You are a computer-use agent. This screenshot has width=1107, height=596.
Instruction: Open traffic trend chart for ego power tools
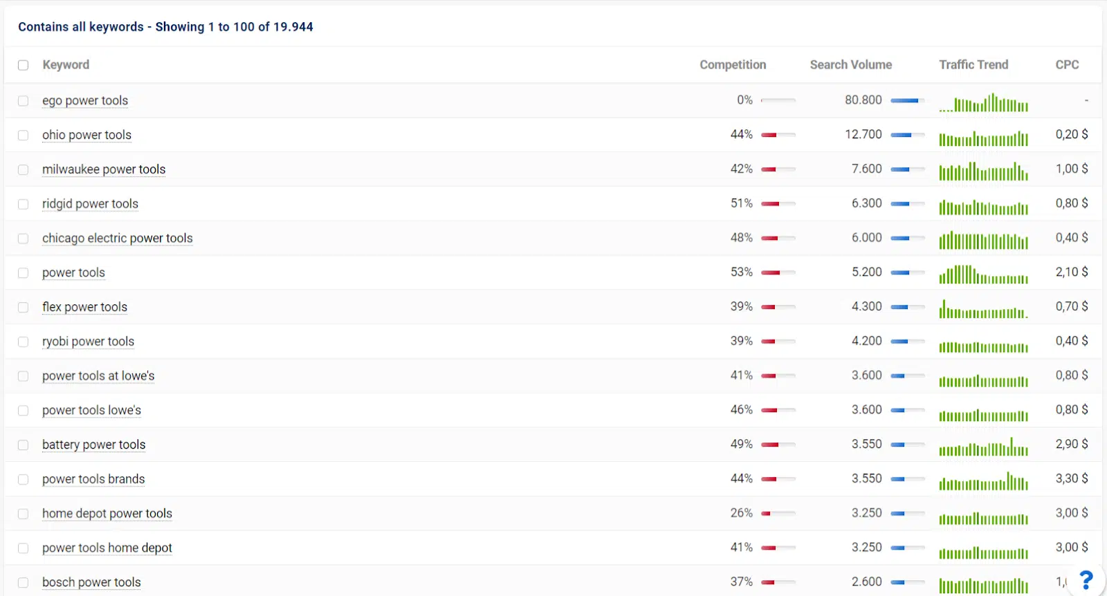[983, 102]
